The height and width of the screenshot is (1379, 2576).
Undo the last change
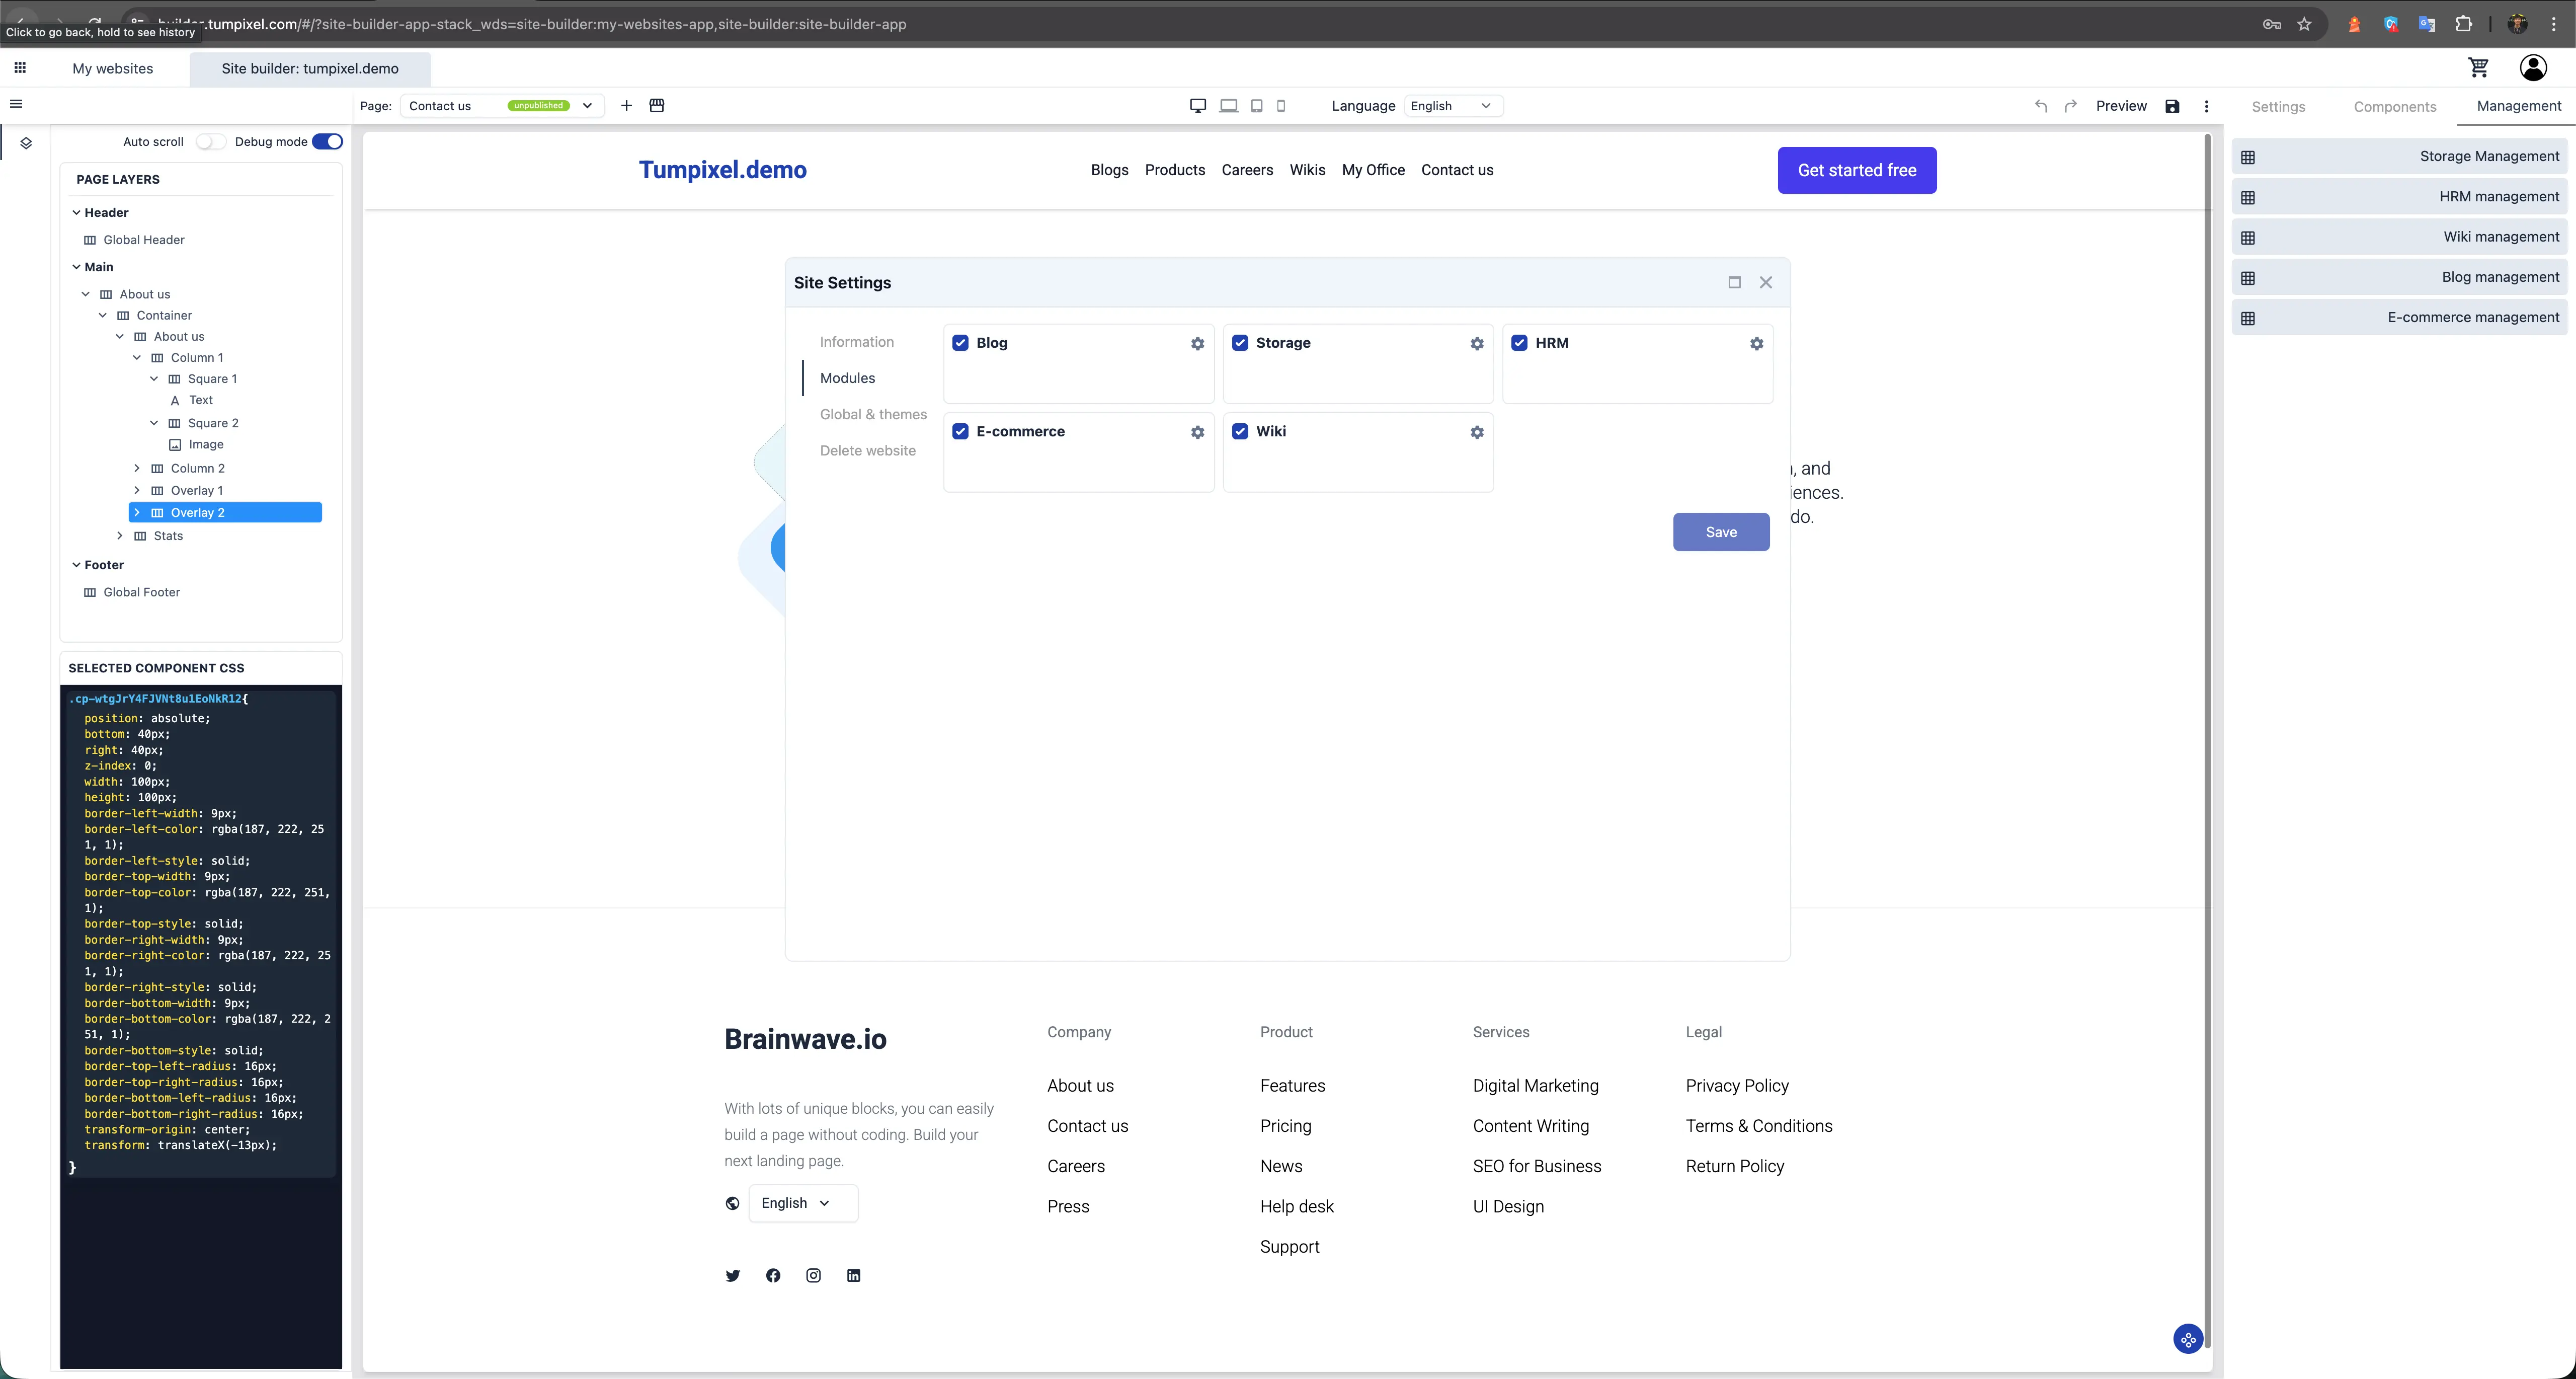coord(2040,105)
